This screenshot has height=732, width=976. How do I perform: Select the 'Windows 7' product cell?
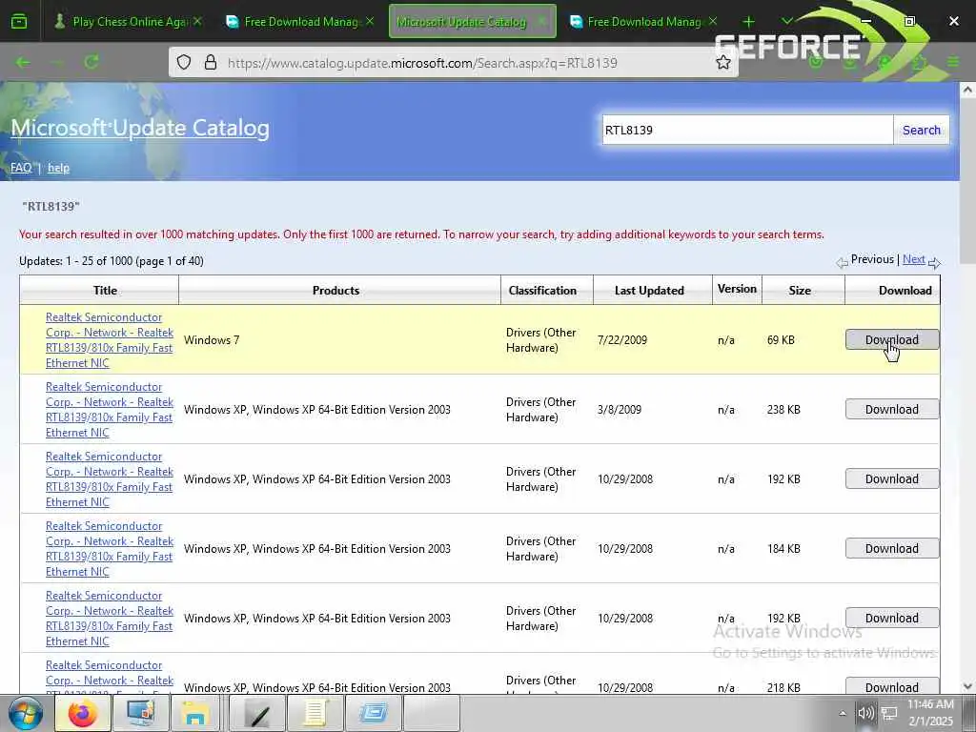(212, 340)
